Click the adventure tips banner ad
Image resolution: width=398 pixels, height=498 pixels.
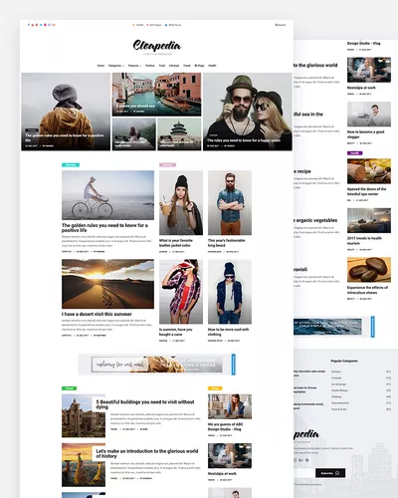pos(156,365)
